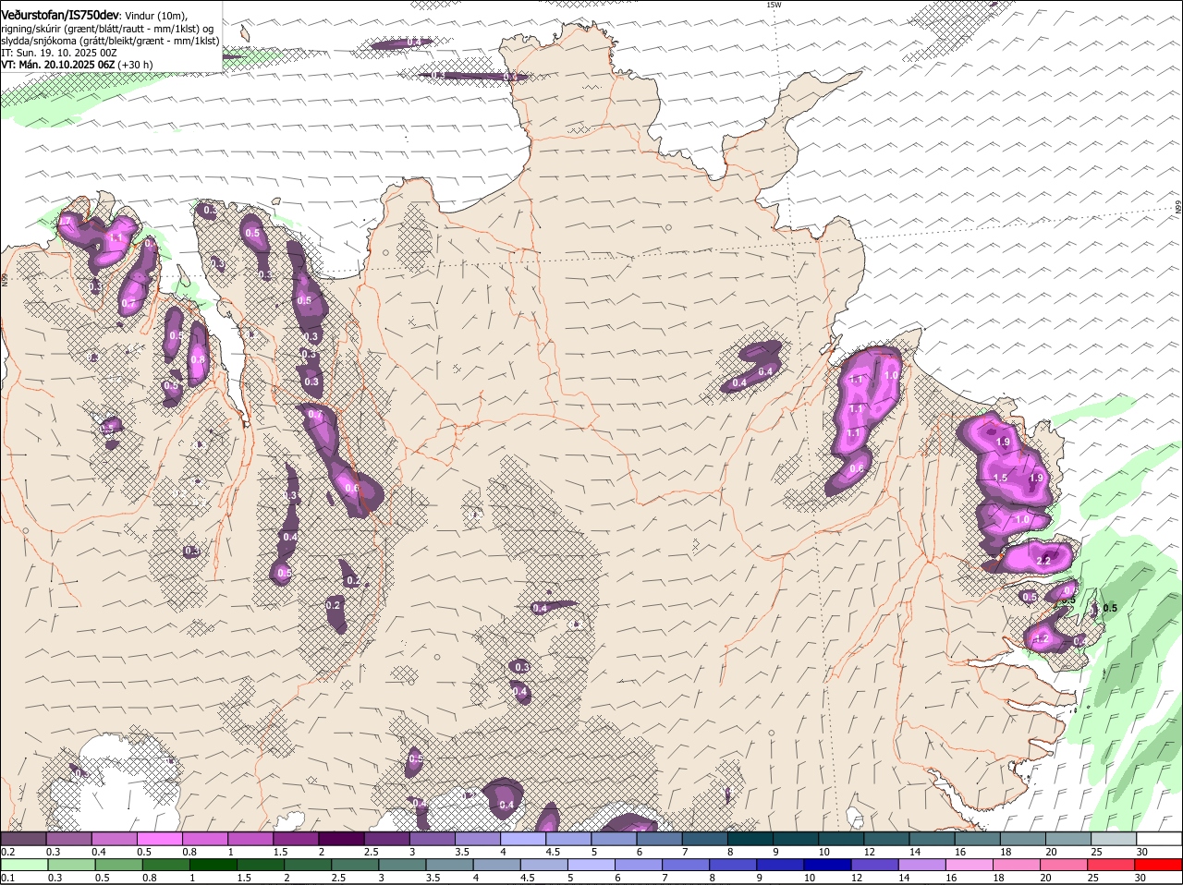Screen dimensions: 1183x885
Task: Select snow legend swatch labeled 0.8
Action: coord(204,839)
